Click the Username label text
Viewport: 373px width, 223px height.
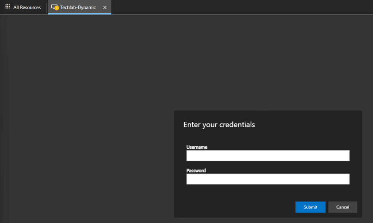pyautogui.click(x=197, y=147)
